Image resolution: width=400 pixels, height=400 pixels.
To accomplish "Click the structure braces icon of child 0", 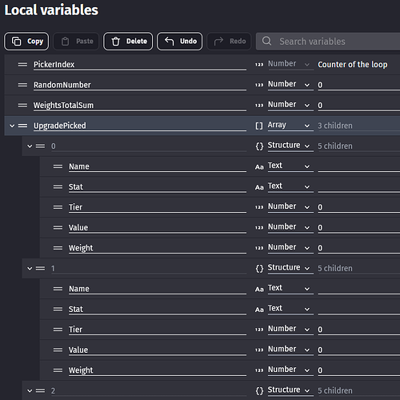I will pos(259,146).
